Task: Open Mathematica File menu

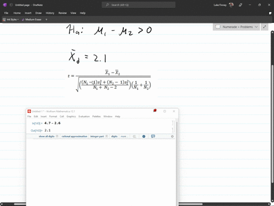Action: tap(29, 116)
